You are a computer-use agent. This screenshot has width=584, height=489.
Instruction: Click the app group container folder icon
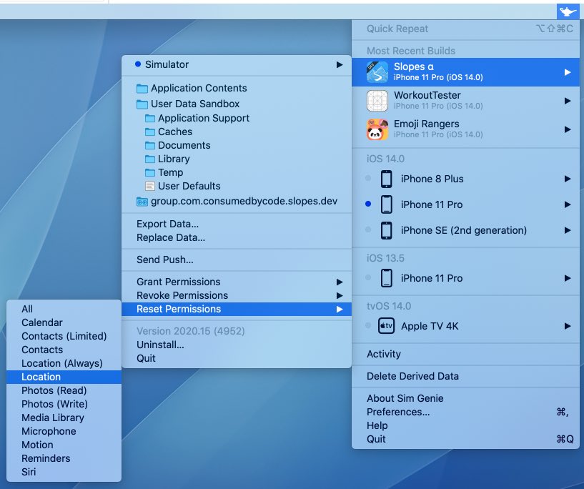coord(142,202)
